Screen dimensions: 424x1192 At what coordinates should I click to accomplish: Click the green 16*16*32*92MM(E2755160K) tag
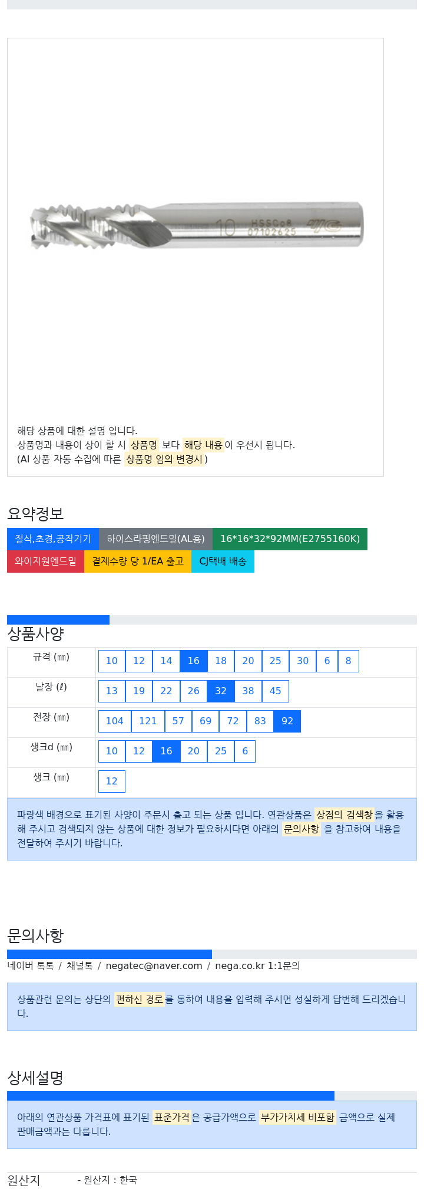(x=290, y=539)
